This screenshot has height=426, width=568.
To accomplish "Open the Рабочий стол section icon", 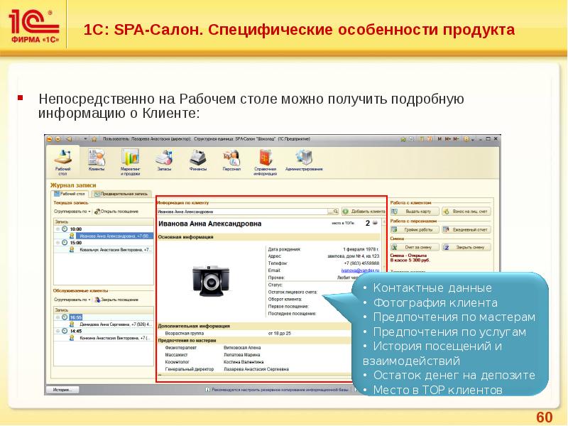I will (x=62, y=158).
